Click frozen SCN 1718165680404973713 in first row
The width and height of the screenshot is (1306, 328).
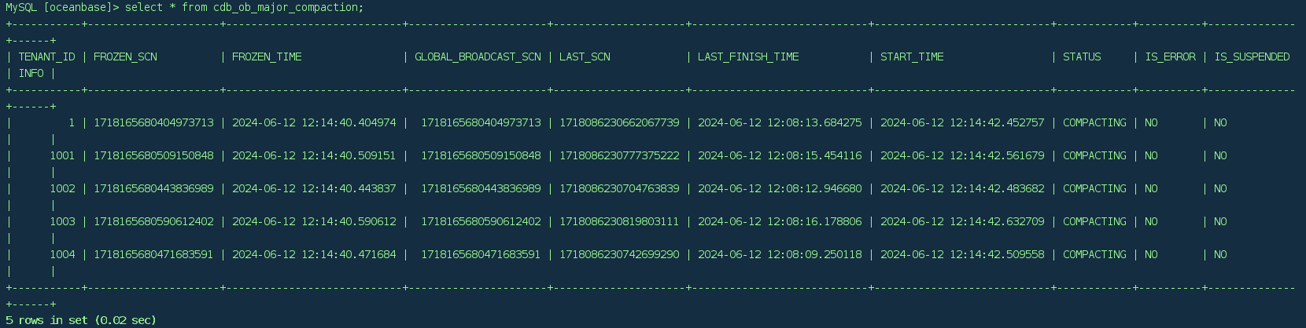[153, 122]
